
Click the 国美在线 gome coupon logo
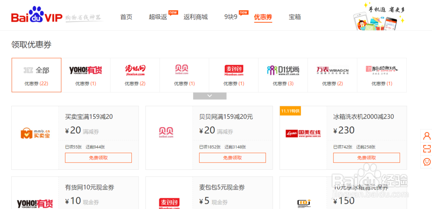click(303, 134)
